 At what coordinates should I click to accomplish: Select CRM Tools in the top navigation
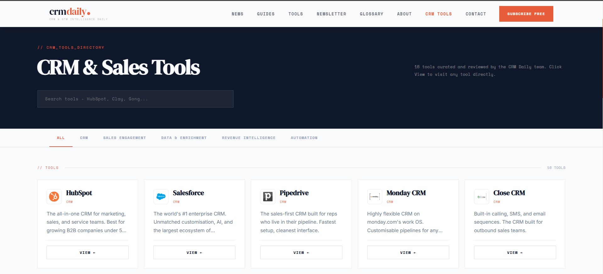click(x=439, y=14)
